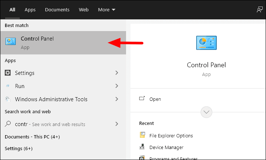Click the File Explorer Options icon
Screen dimensions: 266x160
coord(142,135)
